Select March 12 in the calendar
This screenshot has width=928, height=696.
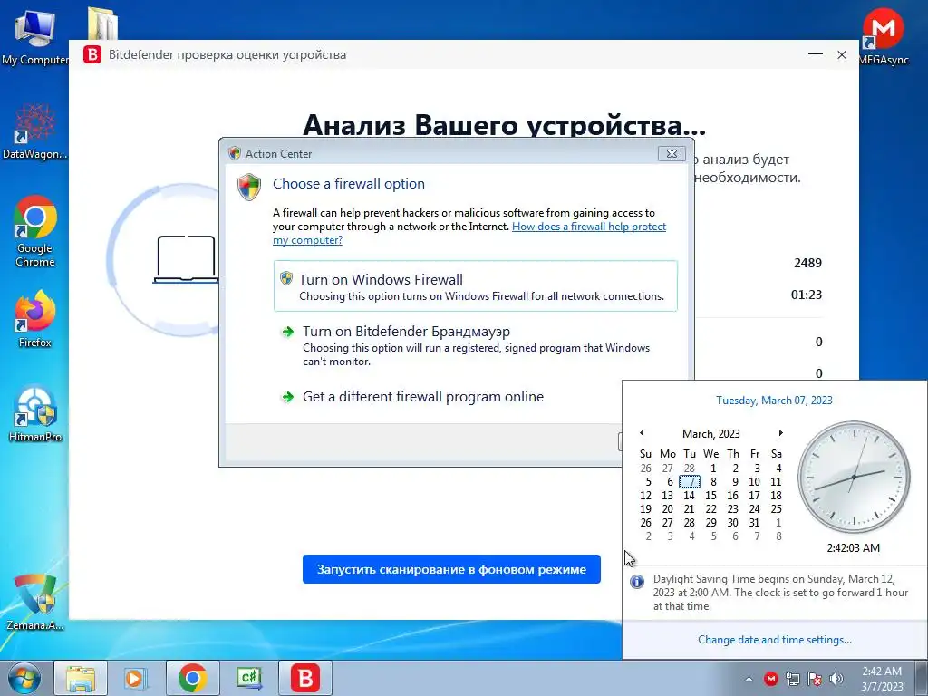coord(645,496)
